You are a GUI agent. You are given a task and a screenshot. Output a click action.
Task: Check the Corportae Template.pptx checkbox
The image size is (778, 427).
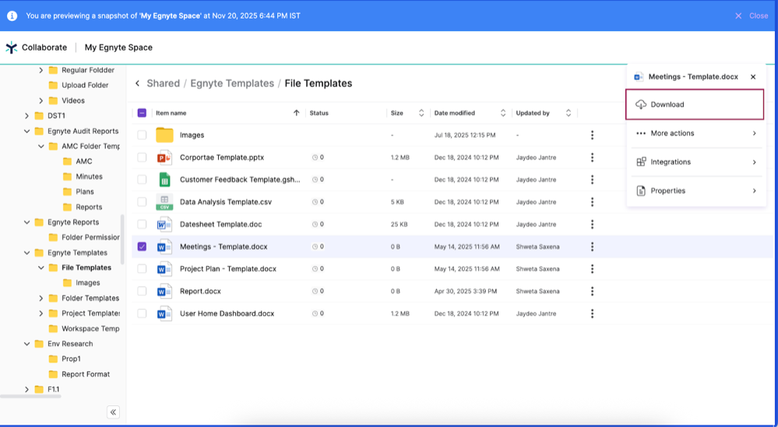point(142,158)
